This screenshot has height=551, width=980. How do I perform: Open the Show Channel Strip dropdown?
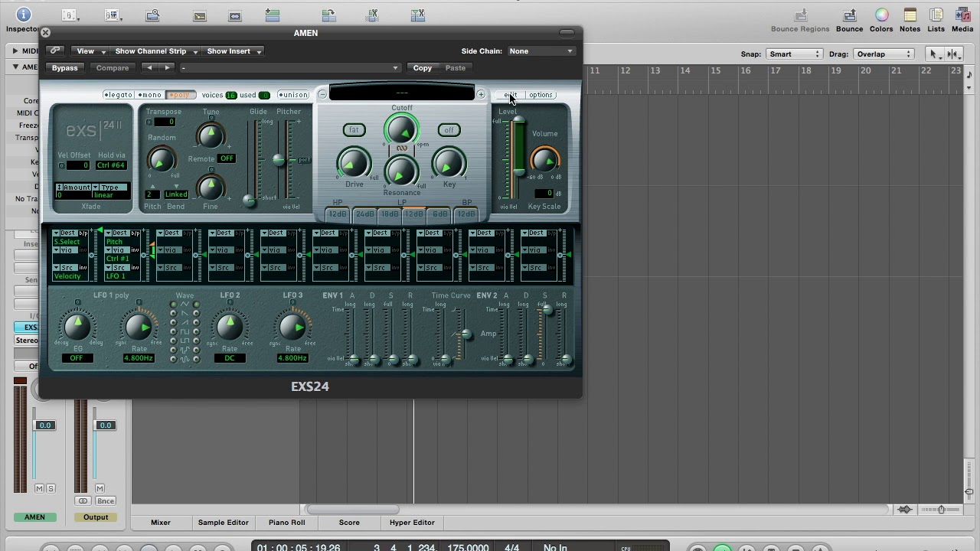155,51
